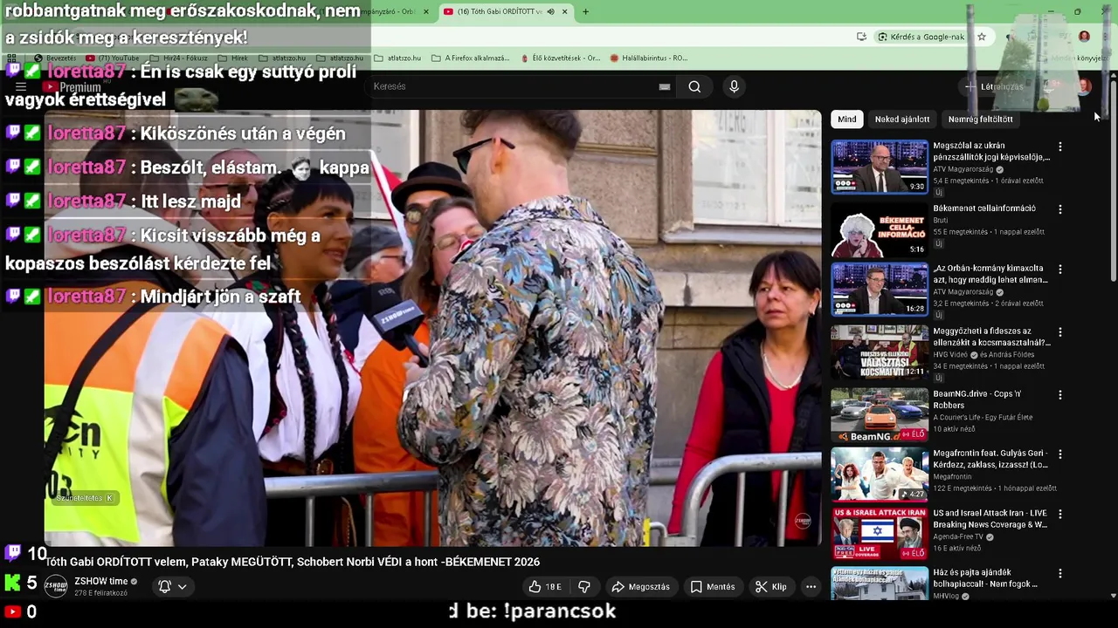The image size is (1118, 628).
Task: Click the YouTube icon beside viewer count 0
Action: (x=13, y=612)
